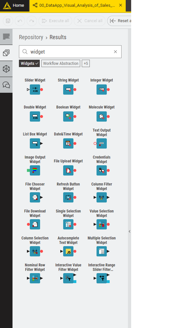Click the save workflow icon
Image resolution: width=169 pixels, height=328 pixels.
(x=8, y=21)
